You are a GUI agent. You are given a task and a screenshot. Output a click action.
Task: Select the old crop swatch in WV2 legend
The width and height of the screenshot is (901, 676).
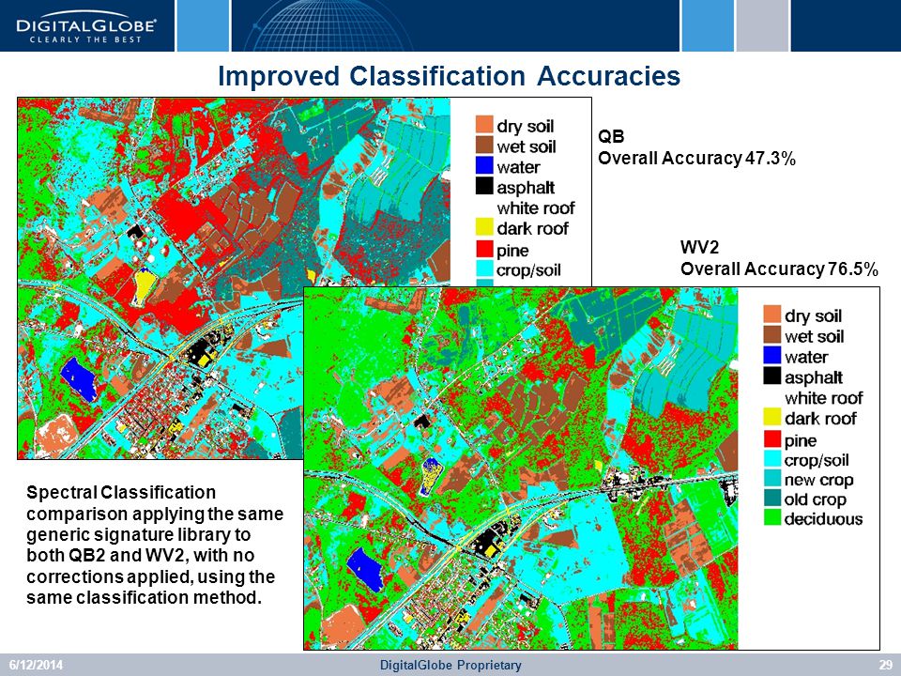[772, 498]
